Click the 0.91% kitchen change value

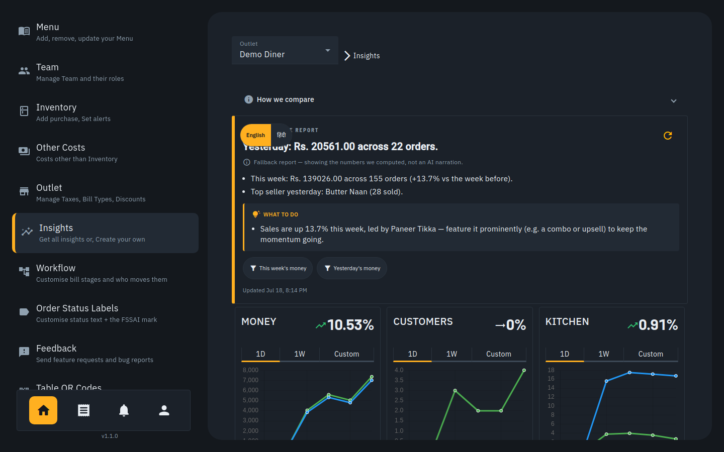(x=658, y=325)
